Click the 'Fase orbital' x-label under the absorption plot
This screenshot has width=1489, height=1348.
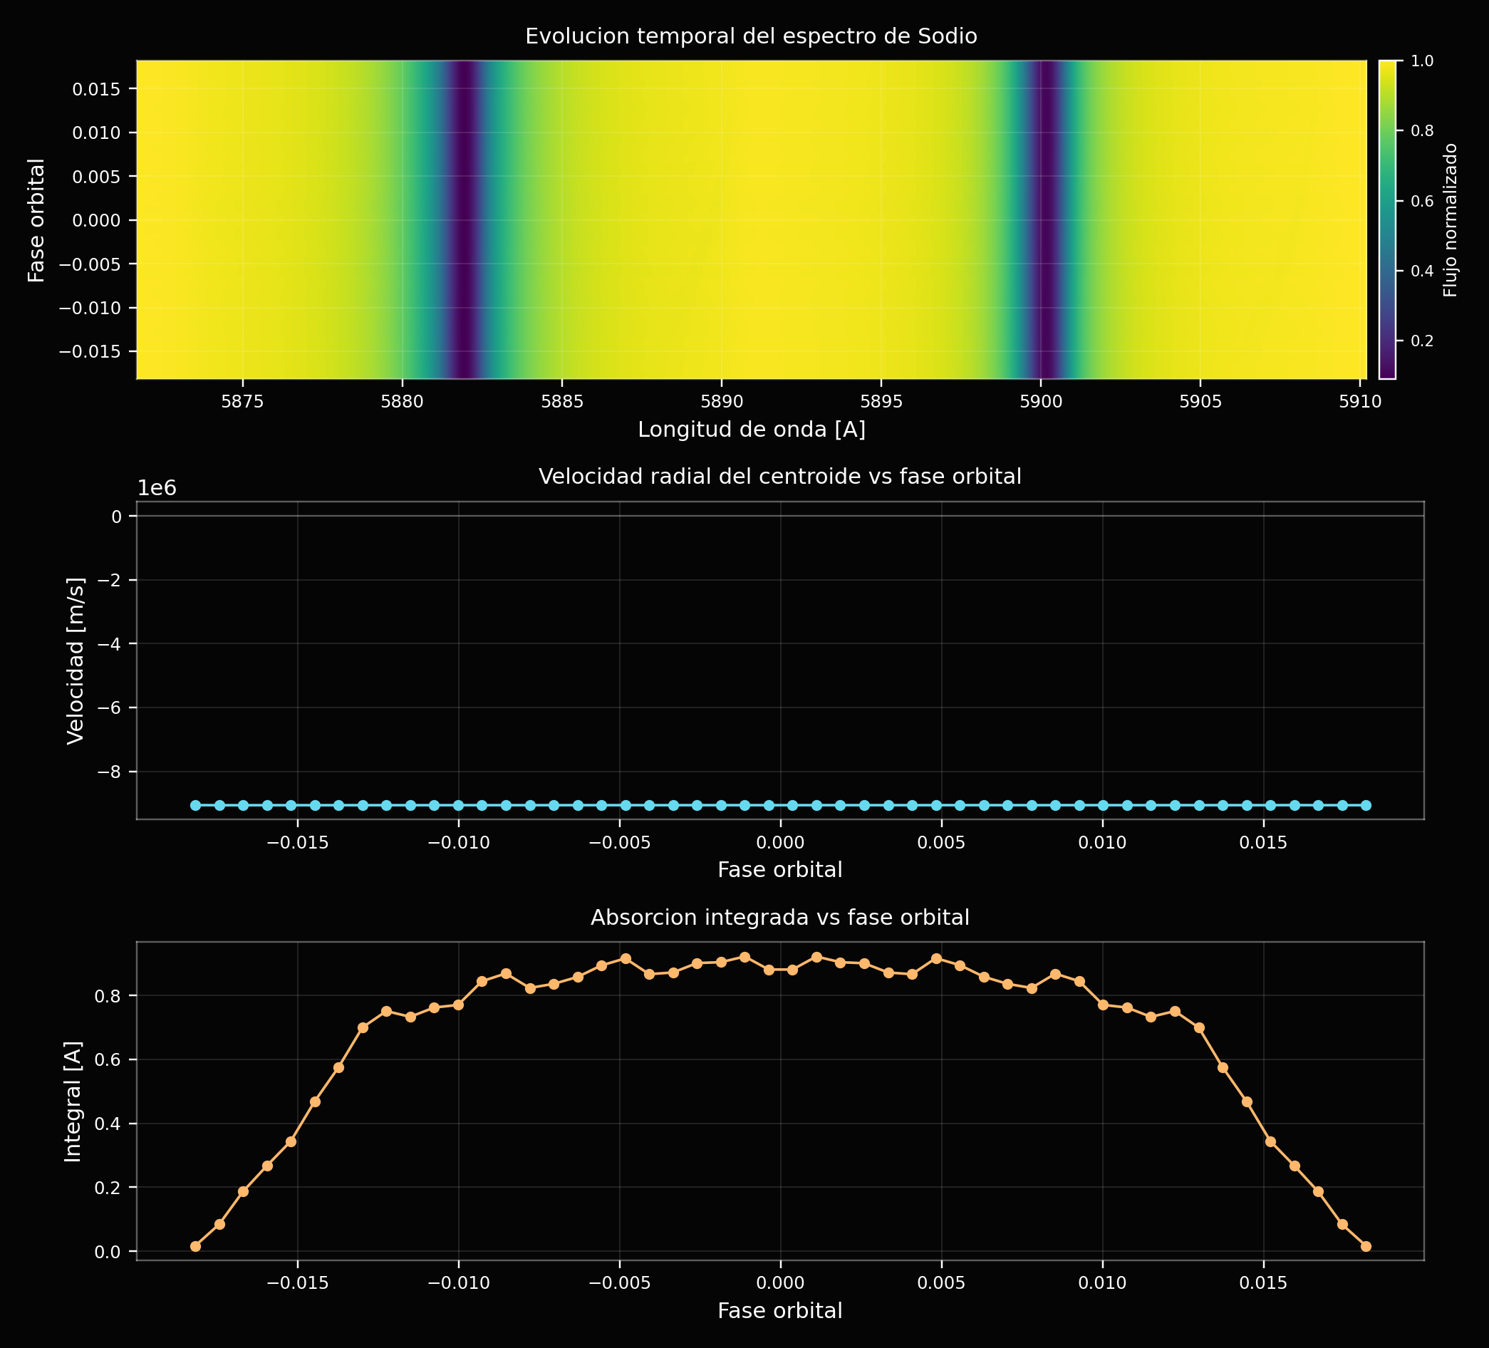point(780,1311)
